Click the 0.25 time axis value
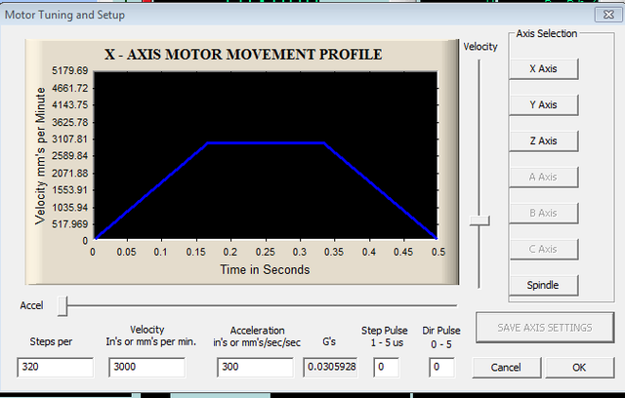The height and width of the screenshot is (398, 625). 266,253
